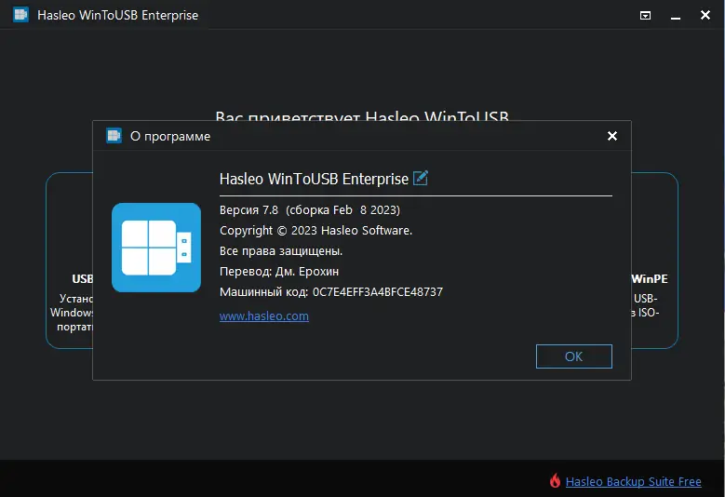725x497 pixels.
Task: Open the main menu dropdown in the title bar
Action: coord(646,16)
